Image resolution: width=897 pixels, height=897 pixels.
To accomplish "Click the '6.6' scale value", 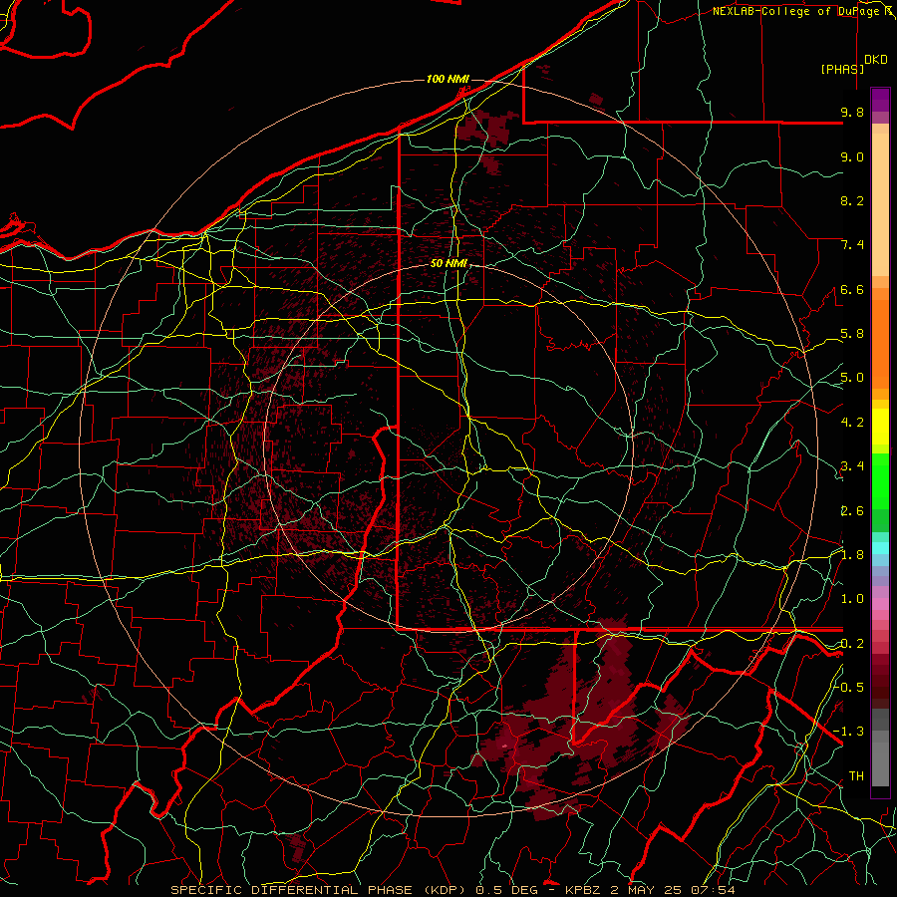I will pos(852,289).
